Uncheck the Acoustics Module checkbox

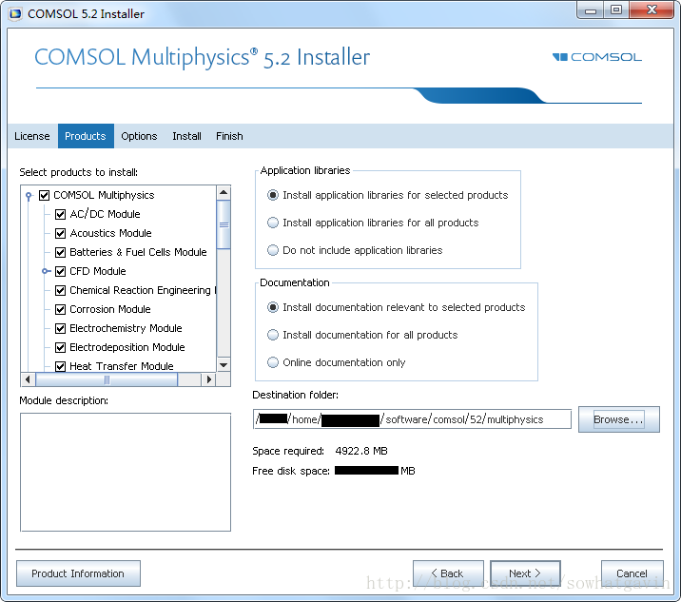click(x=60, y=233)
